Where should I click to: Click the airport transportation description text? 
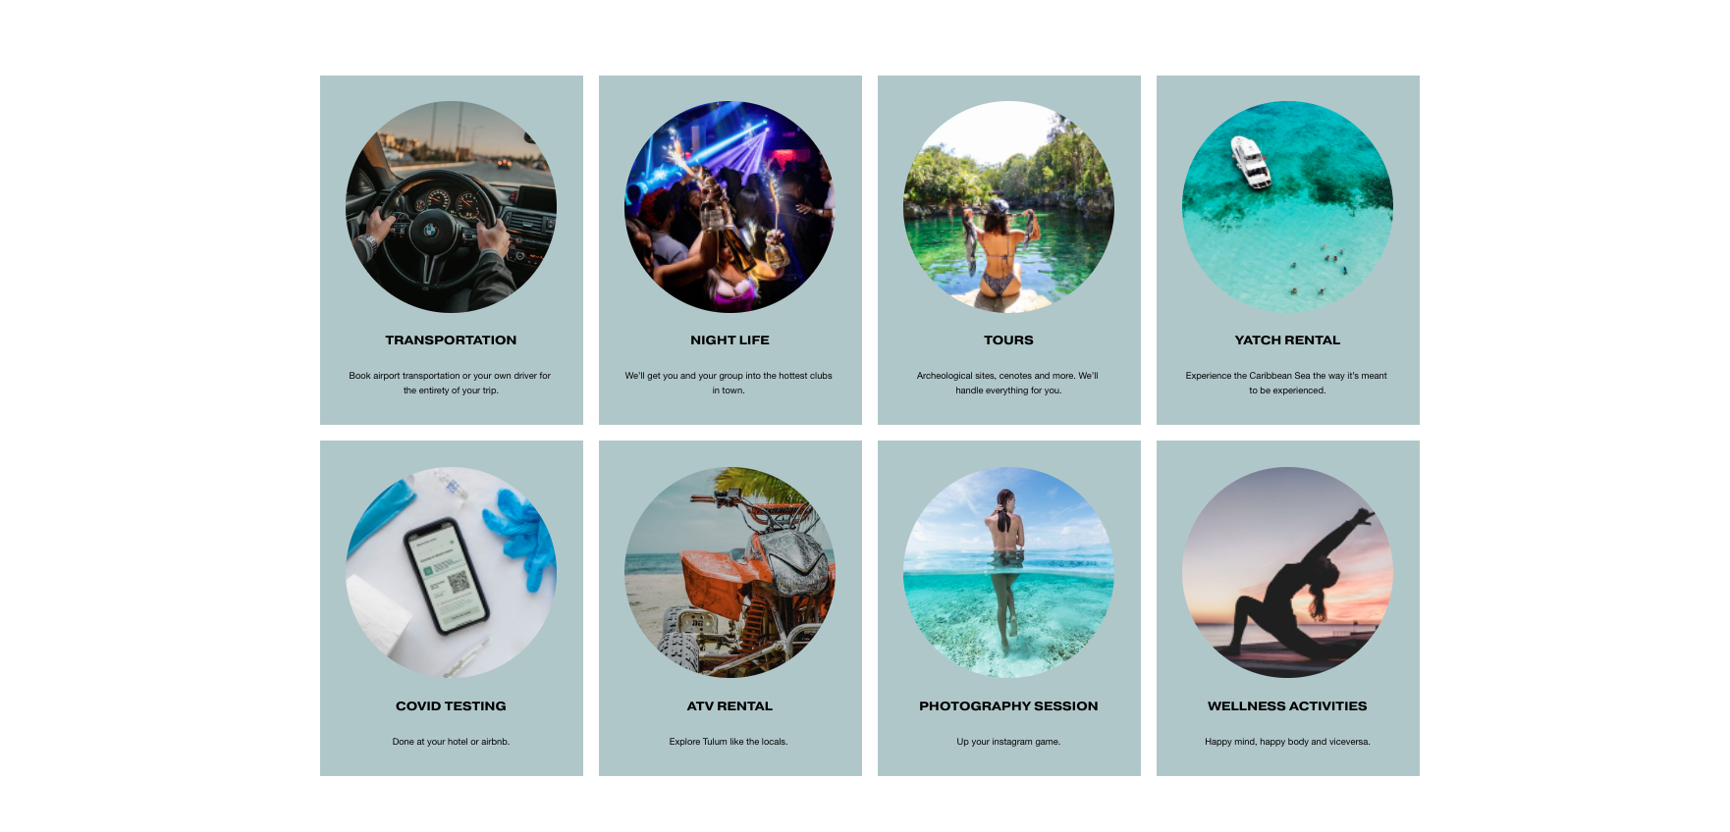pyautogui.click(x=451, y=383)
